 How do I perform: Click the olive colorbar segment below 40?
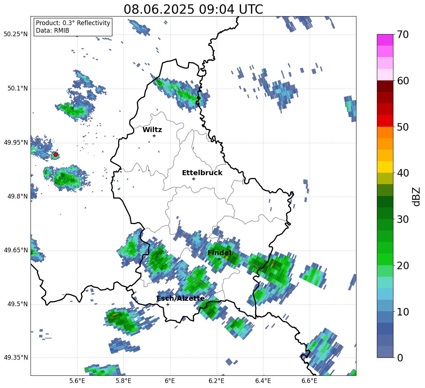tap(385, 178)
